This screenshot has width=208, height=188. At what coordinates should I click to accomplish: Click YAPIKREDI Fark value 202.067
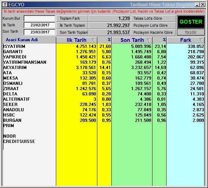pos(196,57)
